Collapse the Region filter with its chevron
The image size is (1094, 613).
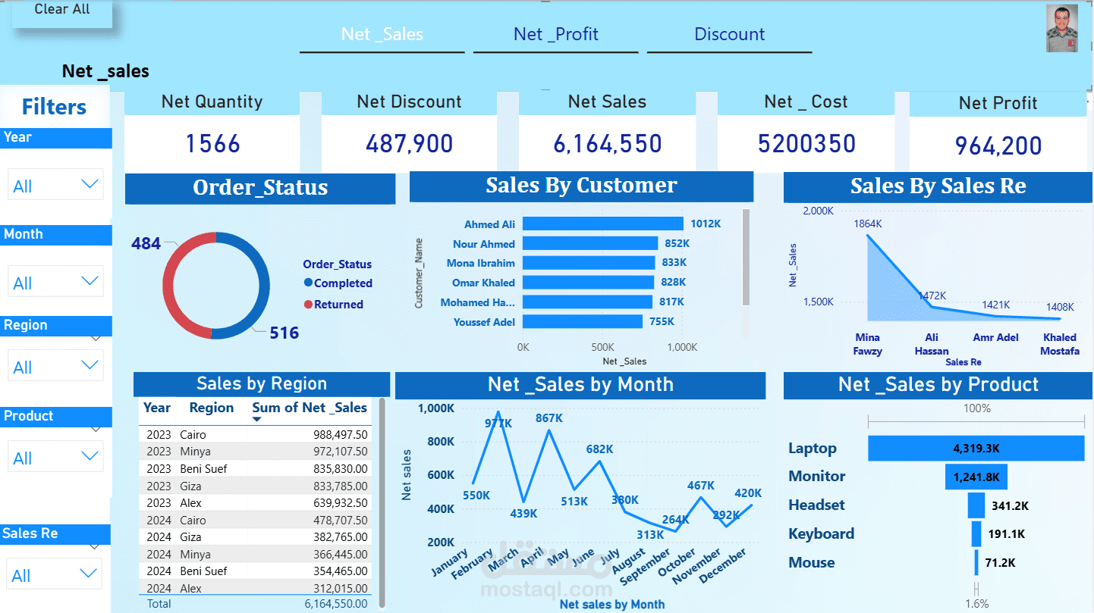pyautogui.click(x=96, y=339)
